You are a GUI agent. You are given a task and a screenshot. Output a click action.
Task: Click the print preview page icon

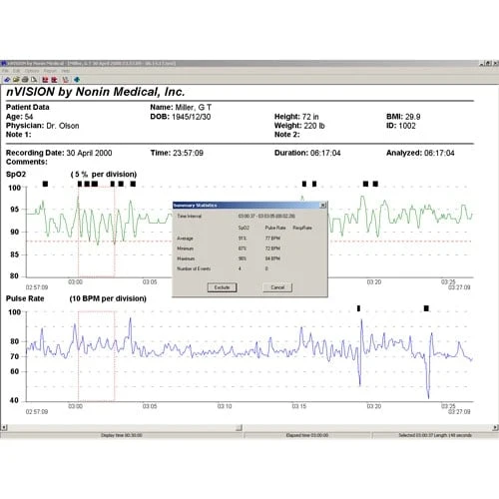pos(34,80)
